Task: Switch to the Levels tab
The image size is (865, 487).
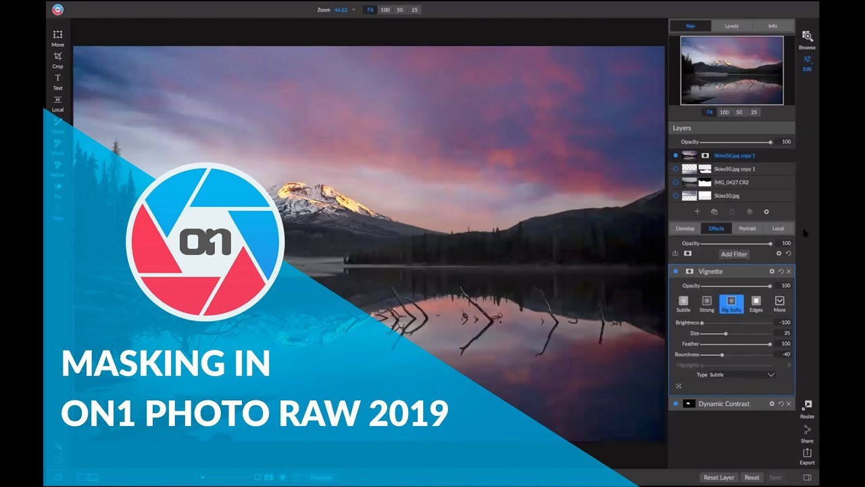Action: coord(732,26)
